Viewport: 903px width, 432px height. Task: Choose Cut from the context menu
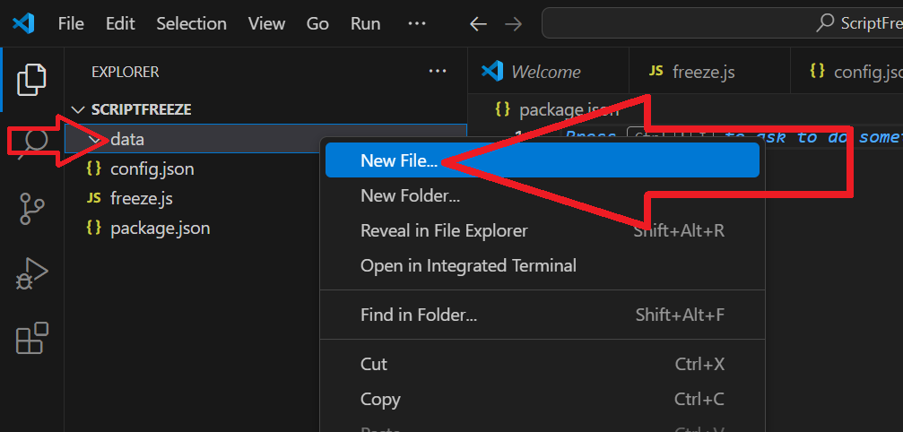point(542,364)
